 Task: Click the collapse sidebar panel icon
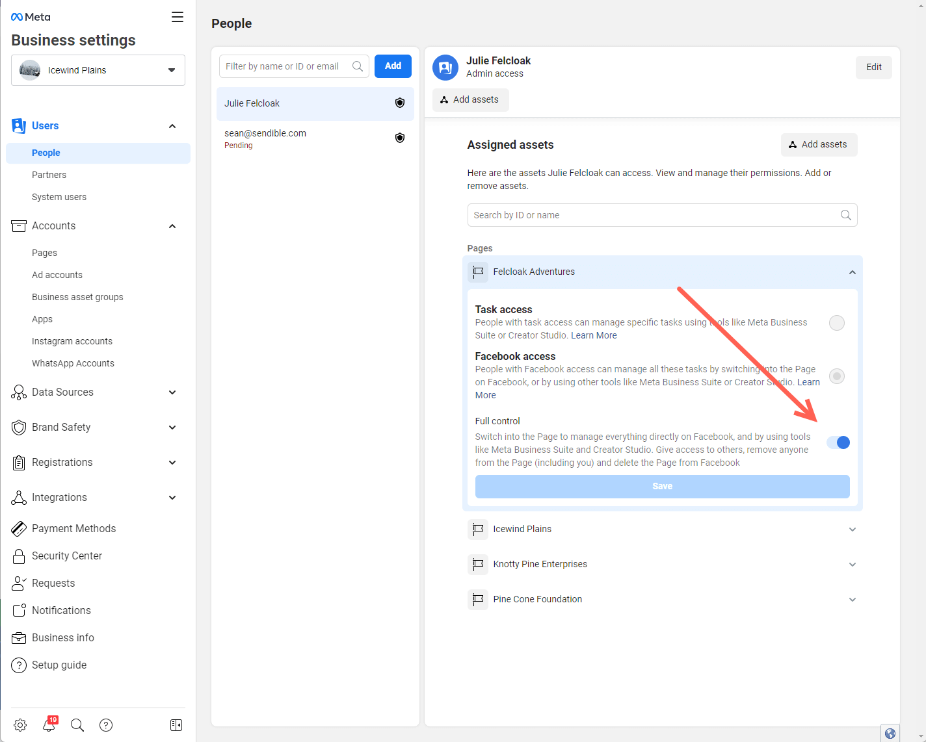point(176,725)
